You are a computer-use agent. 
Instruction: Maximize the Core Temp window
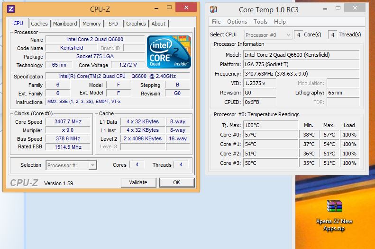(338, 8)
